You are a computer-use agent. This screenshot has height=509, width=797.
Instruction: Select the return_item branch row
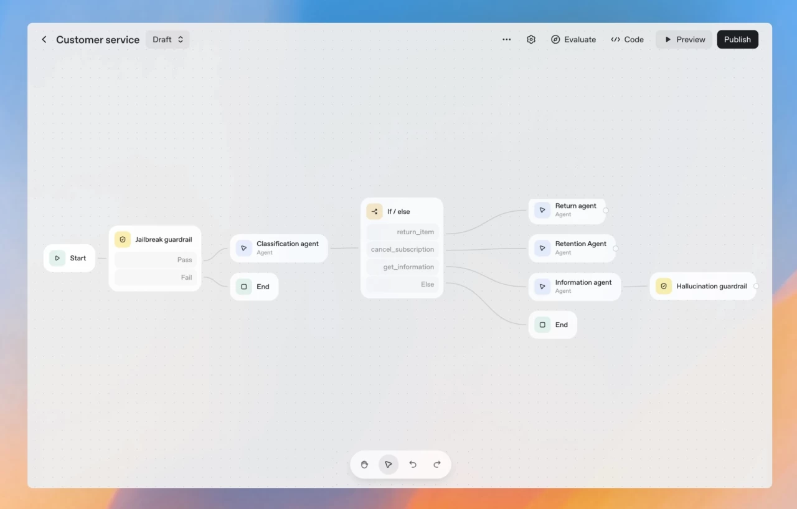click(402, 231)
